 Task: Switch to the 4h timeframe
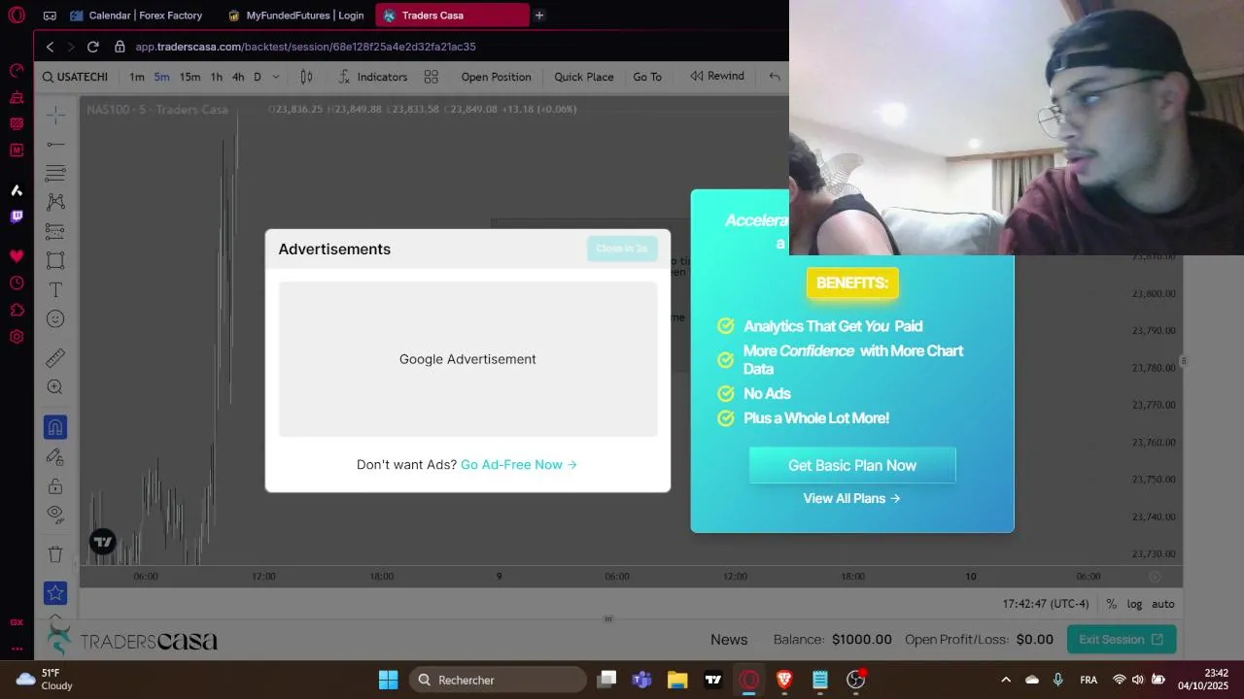pyautogui.click(x=238, y=77)
